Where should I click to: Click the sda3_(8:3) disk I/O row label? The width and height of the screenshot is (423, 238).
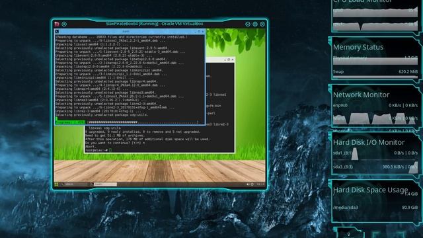point(342,167)
